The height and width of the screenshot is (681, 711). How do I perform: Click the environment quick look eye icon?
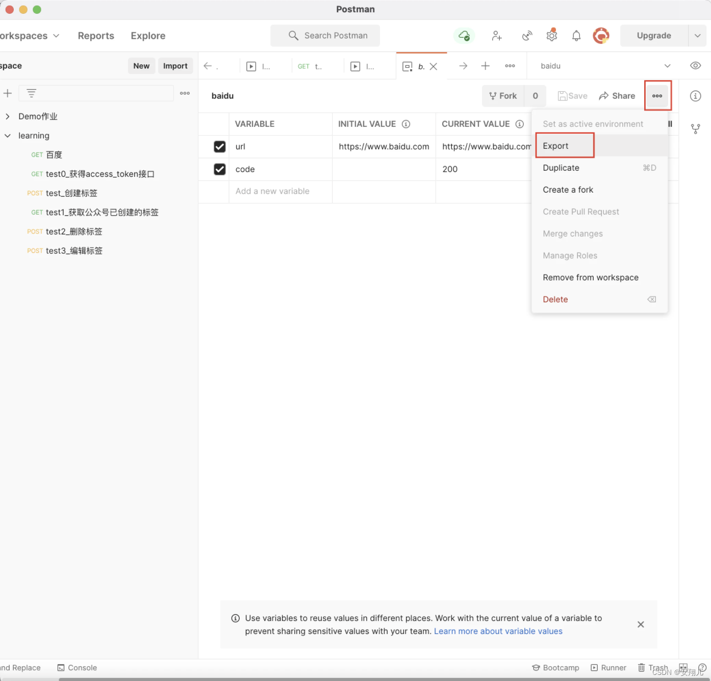tap(695, 66)
